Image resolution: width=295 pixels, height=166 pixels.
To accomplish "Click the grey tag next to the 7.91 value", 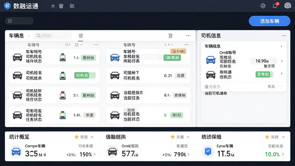I will point(90,115).
